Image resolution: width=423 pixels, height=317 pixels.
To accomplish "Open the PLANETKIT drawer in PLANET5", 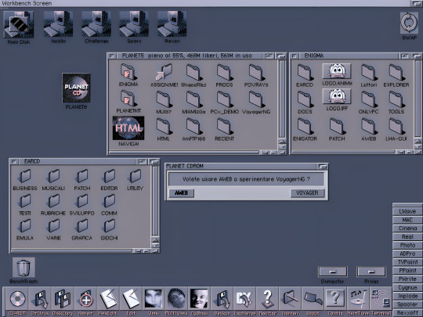I will click(128, 99).
